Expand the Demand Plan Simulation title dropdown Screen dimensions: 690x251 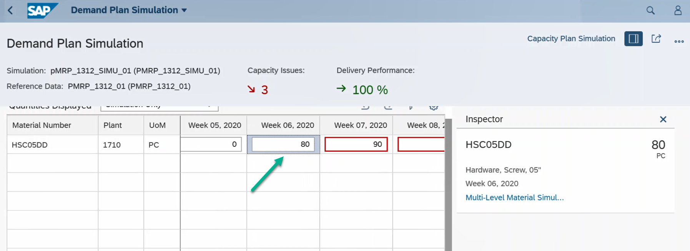click(x=184, y=10)
